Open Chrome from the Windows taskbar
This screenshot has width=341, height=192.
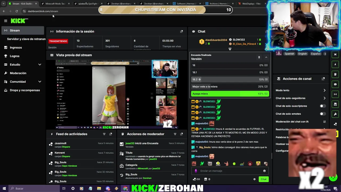(125, 189)
